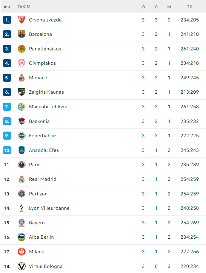Click the Fenerbahçe team emblem

tap(21, 136)
